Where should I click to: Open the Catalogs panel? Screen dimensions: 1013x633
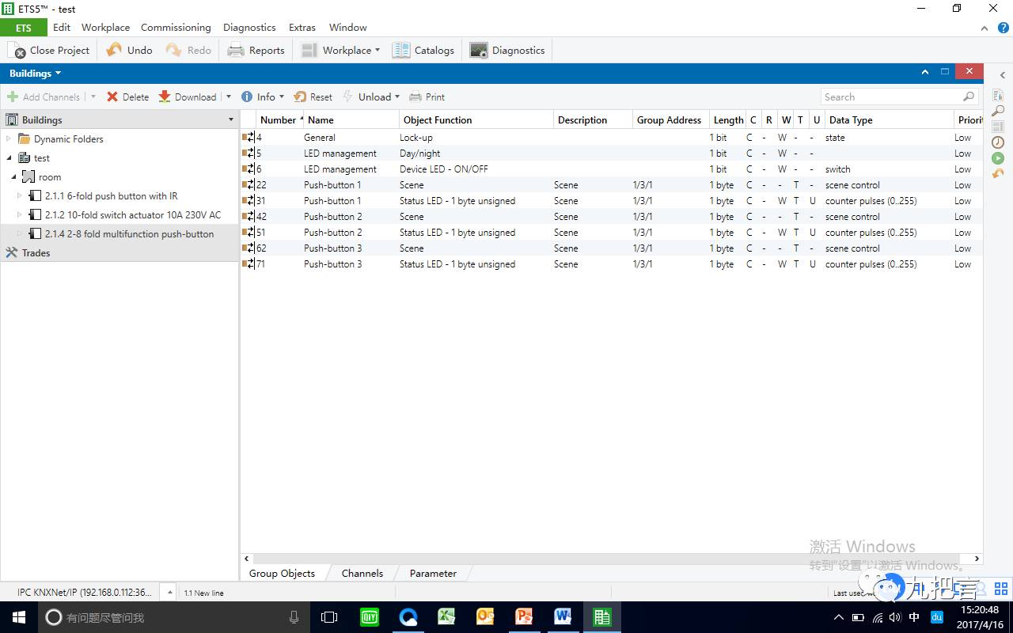[x=424, y=50]
